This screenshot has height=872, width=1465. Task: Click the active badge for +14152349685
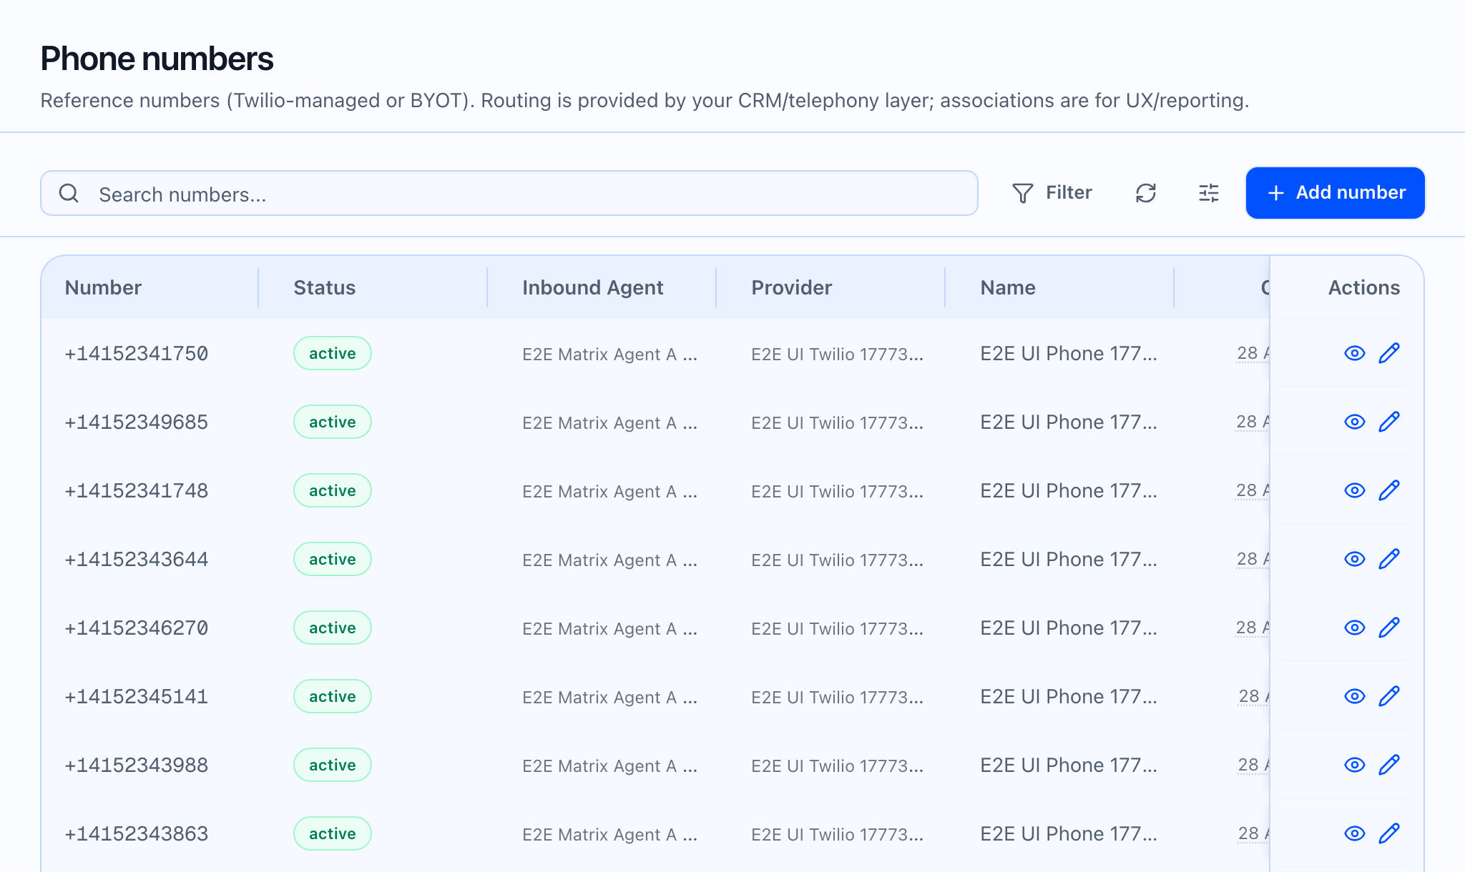(333, 422)
